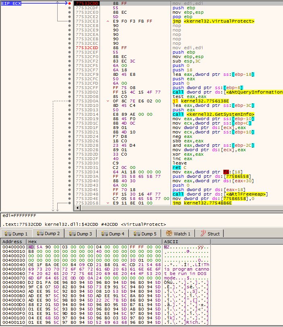
Task: Open the Watch 1 tab
Action: coord(178,234)
